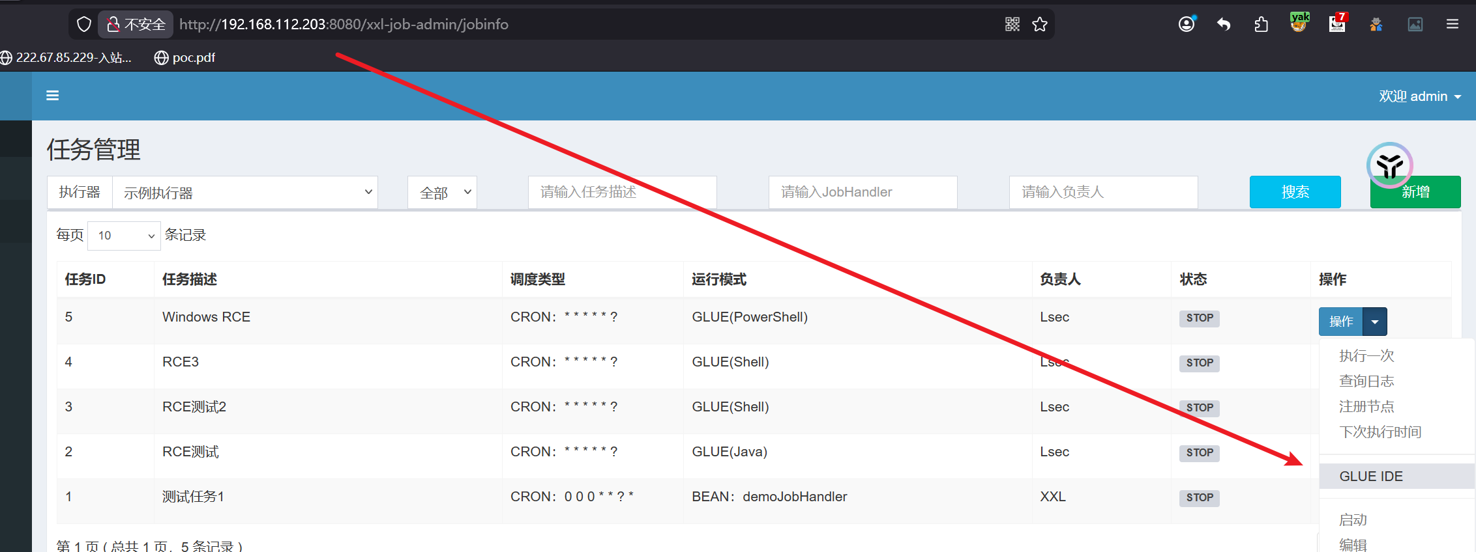This screenshot has height=552, width=1476.
Task: Click the QR code icon in address bar
Action: tap(1012, 25)
